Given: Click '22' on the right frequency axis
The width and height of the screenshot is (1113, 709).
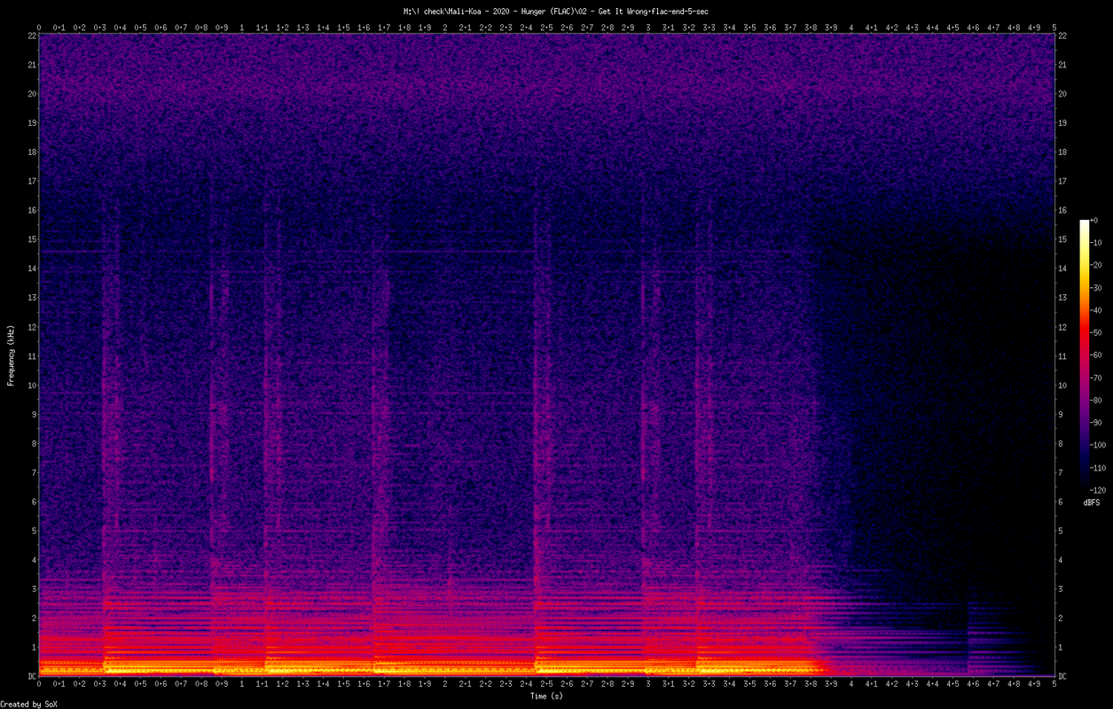Looking at the screenshot, I should pos(1062,36).
